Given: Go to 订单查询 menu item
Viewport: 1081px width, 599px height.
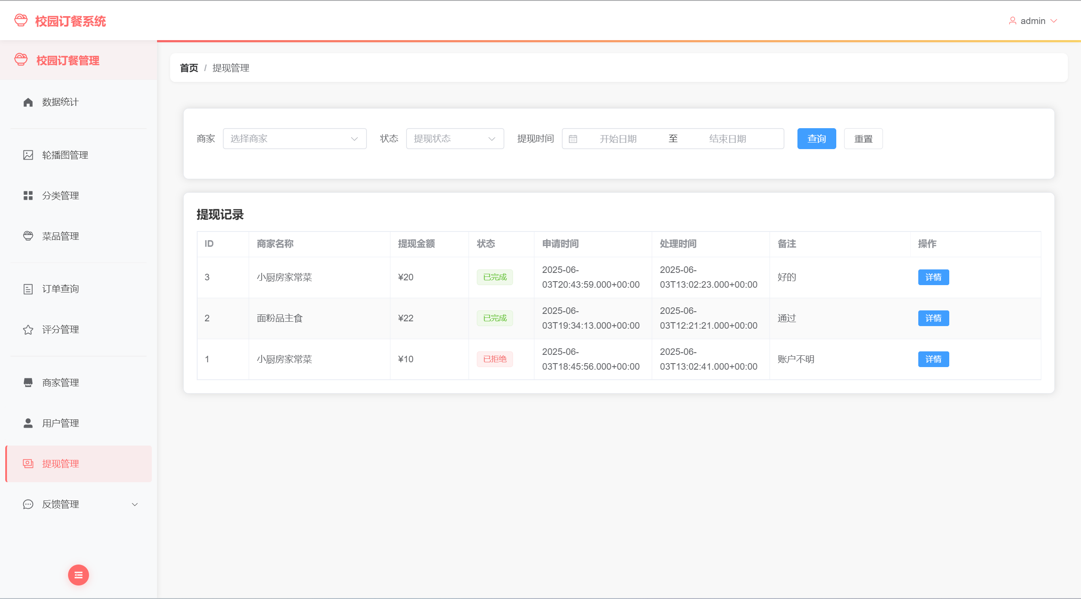Looking at the screenshot, I should point(60,289).
